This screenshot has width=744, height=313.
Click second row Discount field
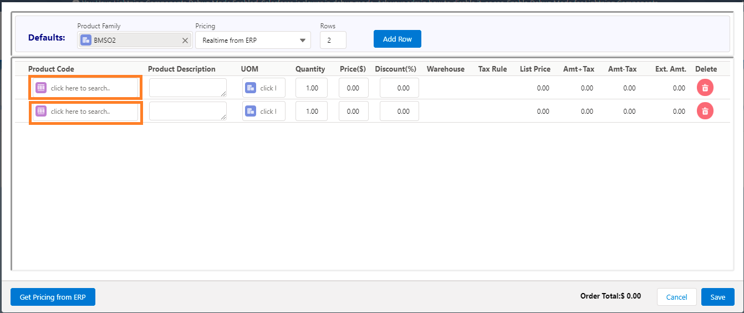(399, 111)
